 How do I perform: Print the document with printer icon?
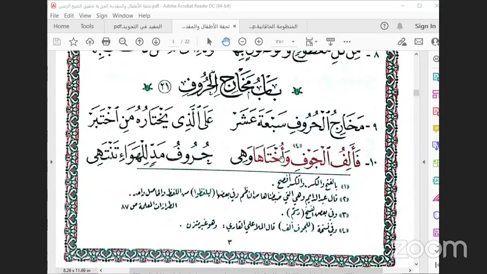106,42
